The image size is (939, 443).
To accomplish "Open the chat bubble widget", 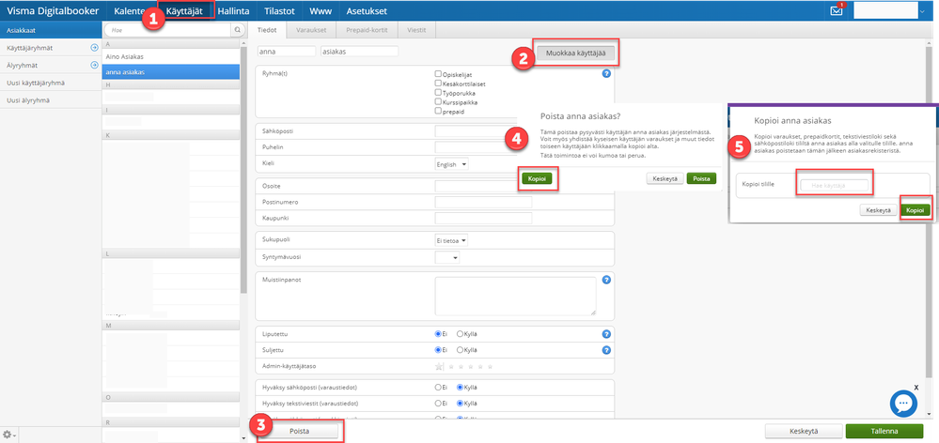I will pos(904,405).
